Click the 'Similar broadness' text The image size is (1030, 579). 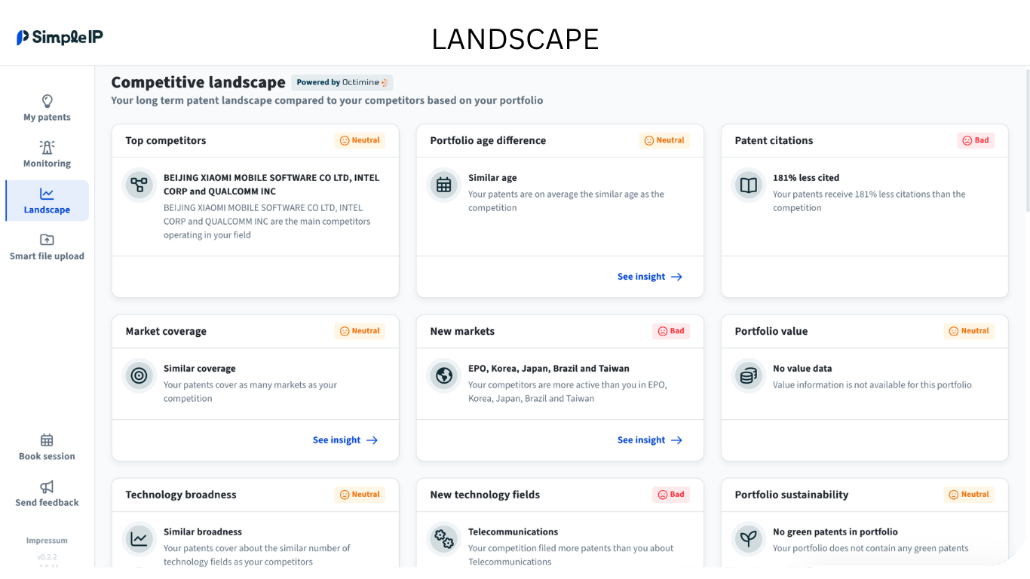(x=203, y=532)
